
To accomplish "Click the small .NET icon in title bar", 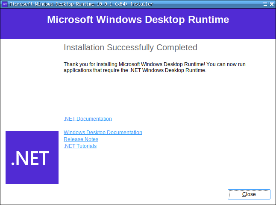I will click(5, 4).
